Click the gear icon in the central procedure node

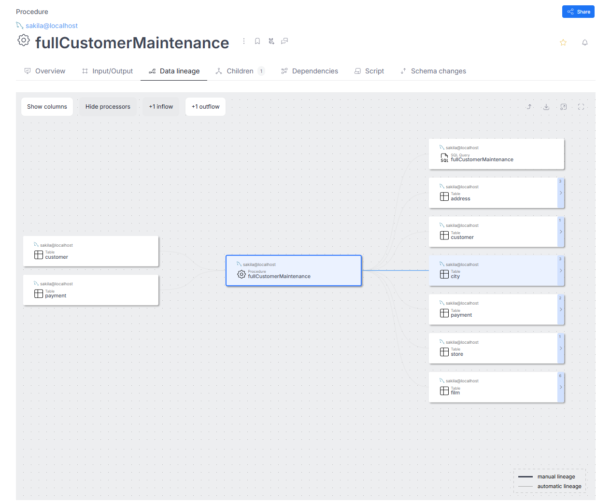242,274
